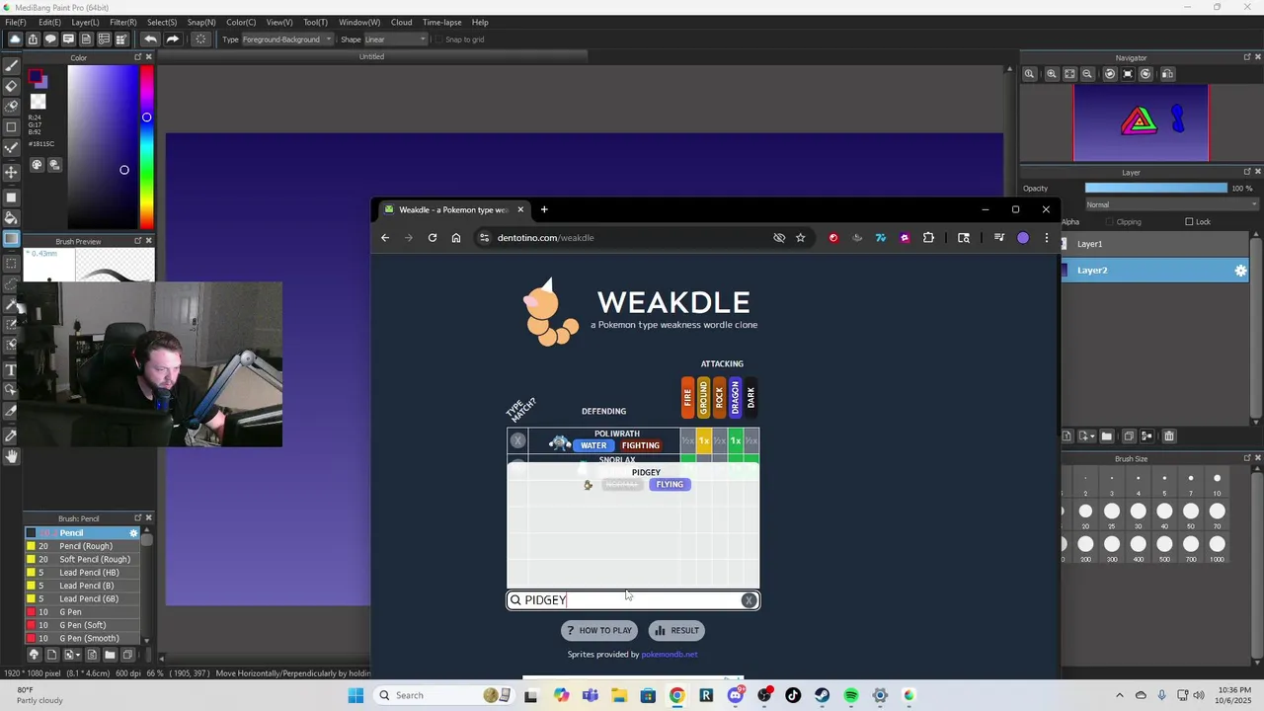Viewport: 1264px width, 711px height.
Task: Select the Gradient tool
Action: pyautogui.click(x=11, y=239)
